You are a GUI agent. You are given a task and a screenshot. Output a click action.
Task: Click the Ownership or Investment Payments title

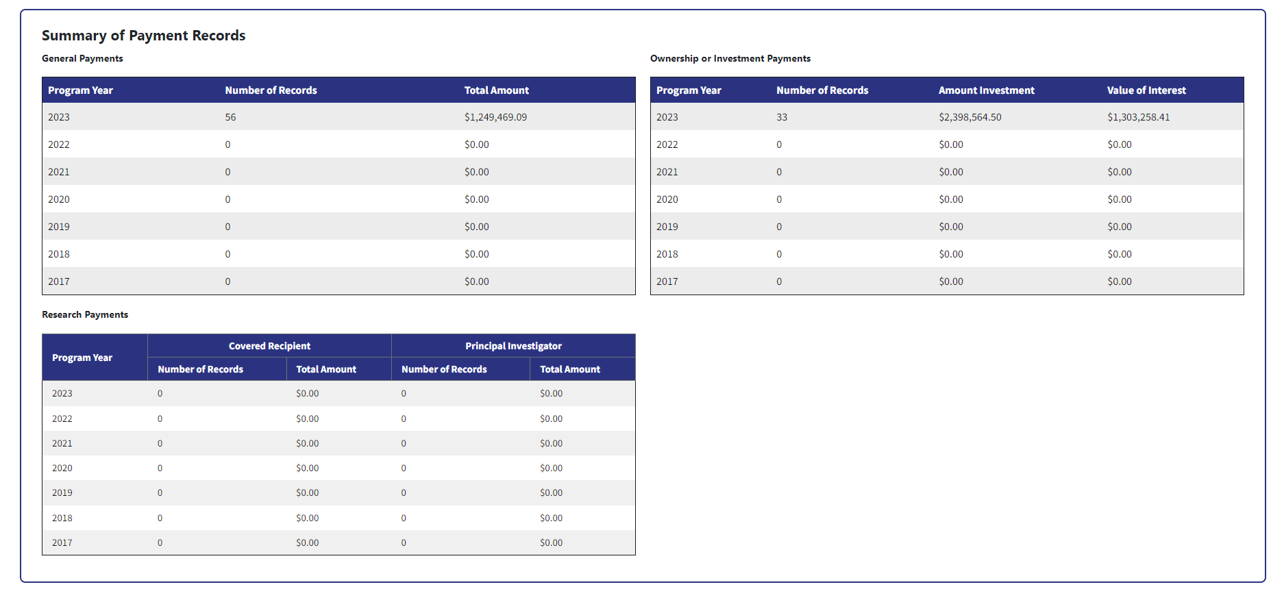coord(730,58)
